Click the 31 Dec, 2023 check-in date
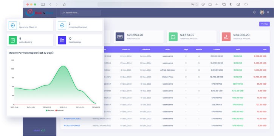Screen dimensions: 274x136 coord(126,70)
